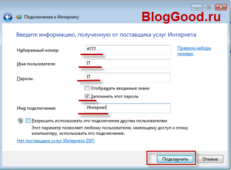Click the "Отмена" button
This screenshot has width=231, height=170.
click(210, 159)
